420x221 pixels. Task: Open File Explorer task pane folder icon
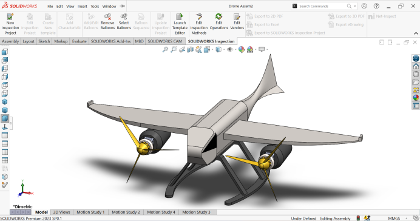coord(416,82)
